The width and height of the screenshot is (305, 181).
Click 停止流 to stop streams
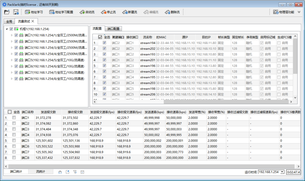coord(109,12)
